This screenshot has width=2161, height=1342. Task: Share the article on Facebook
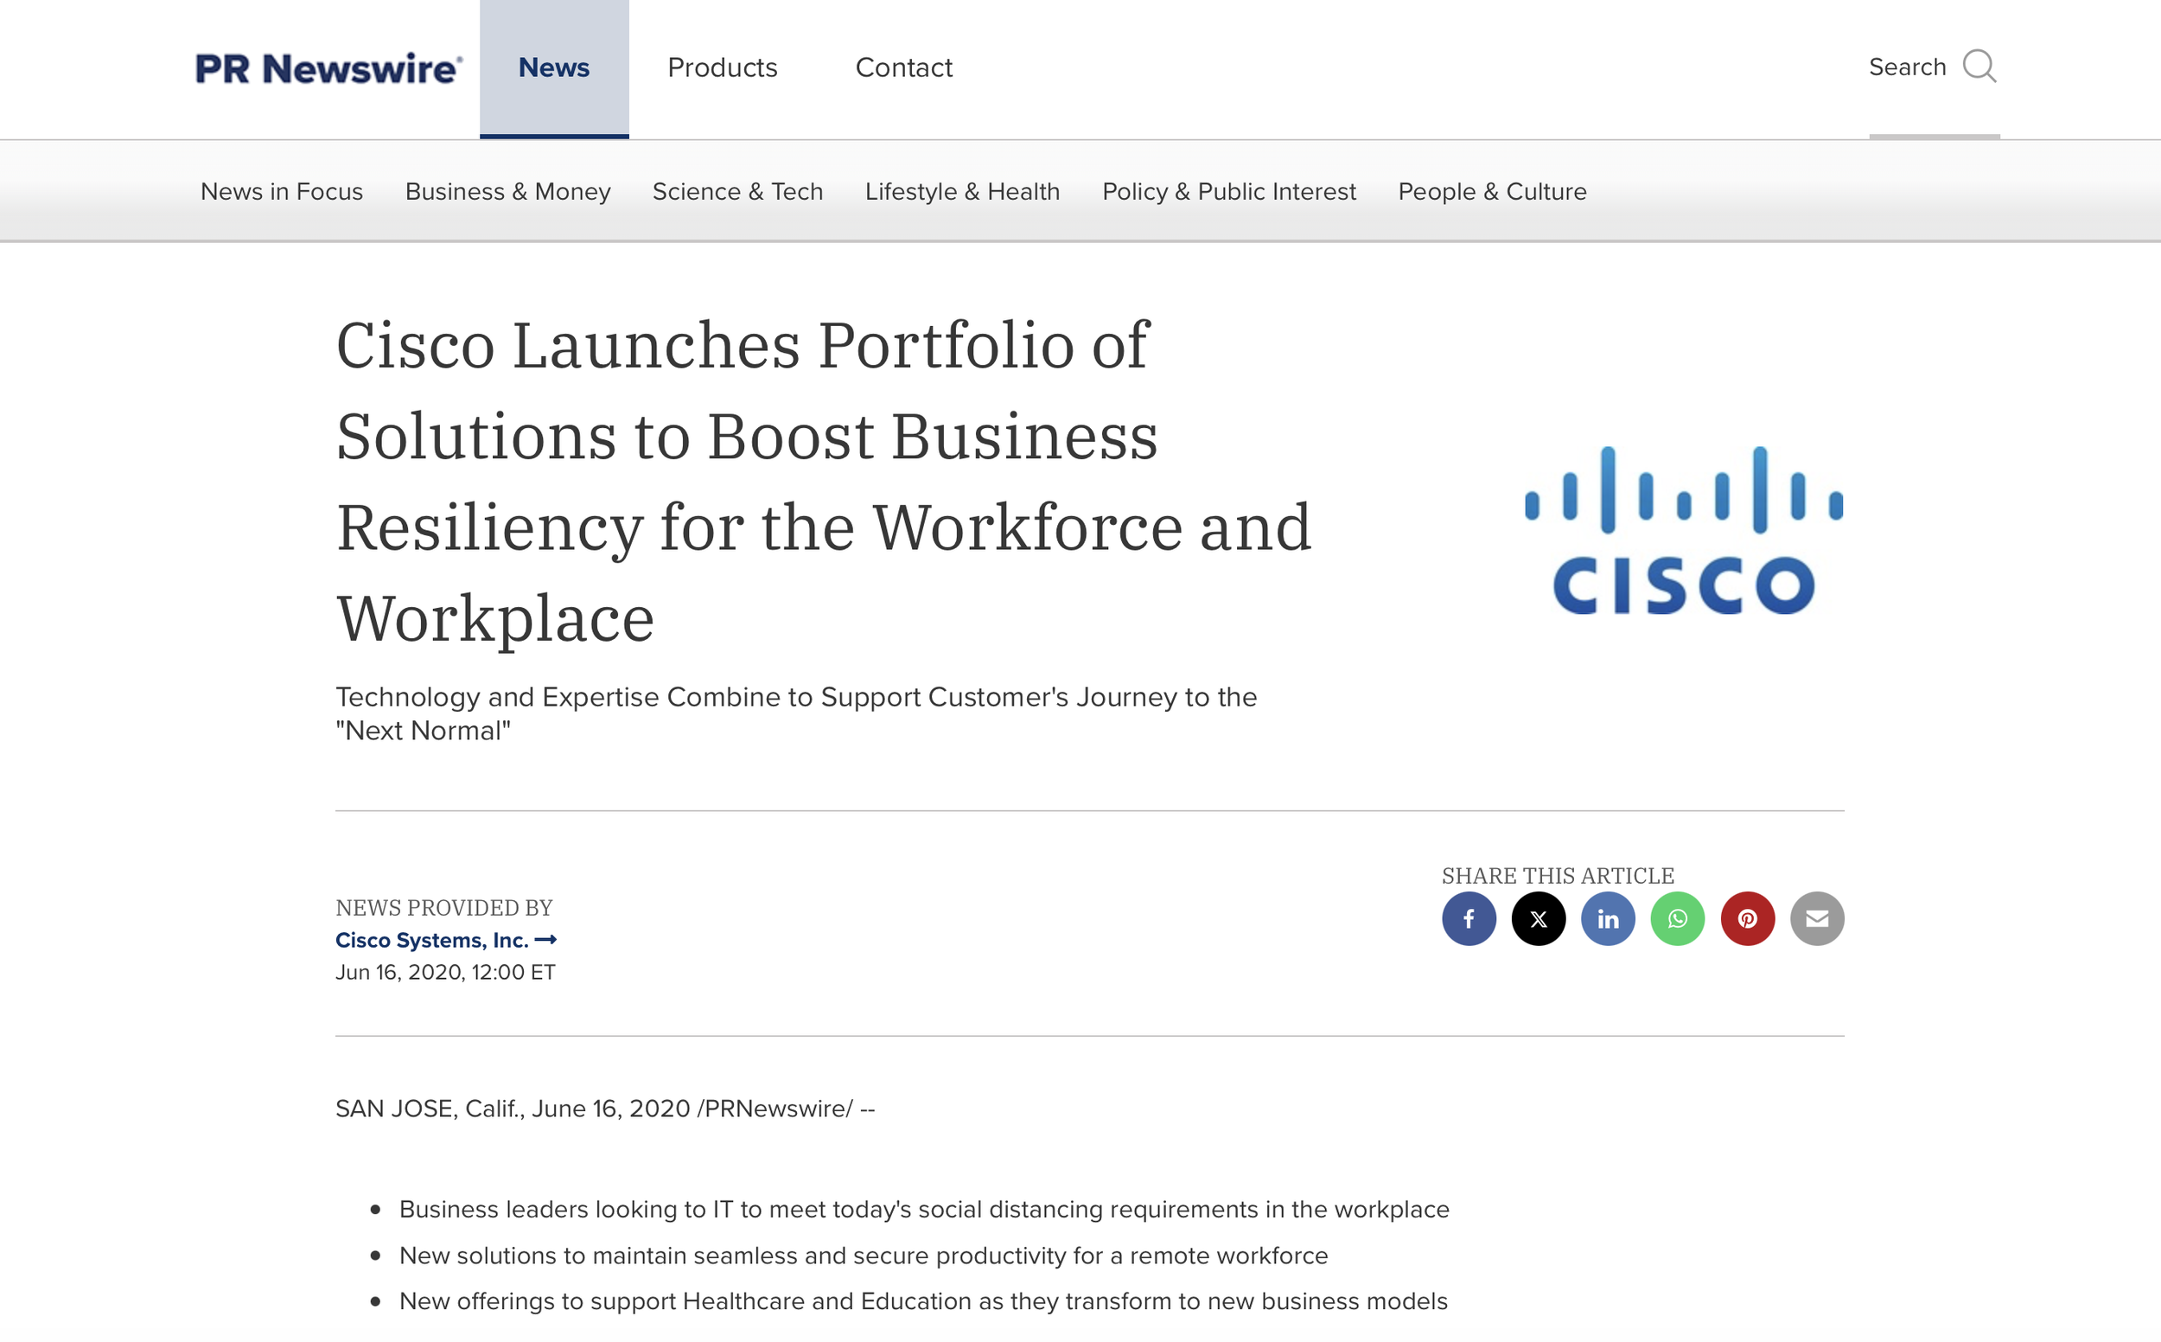[1468, 918]
